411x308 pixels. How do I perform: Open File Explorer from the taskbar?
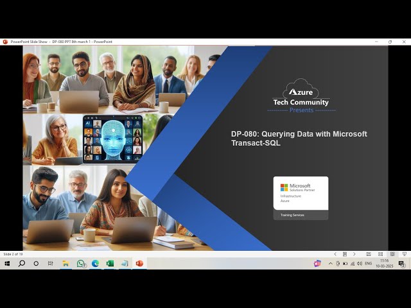point(66,264)
